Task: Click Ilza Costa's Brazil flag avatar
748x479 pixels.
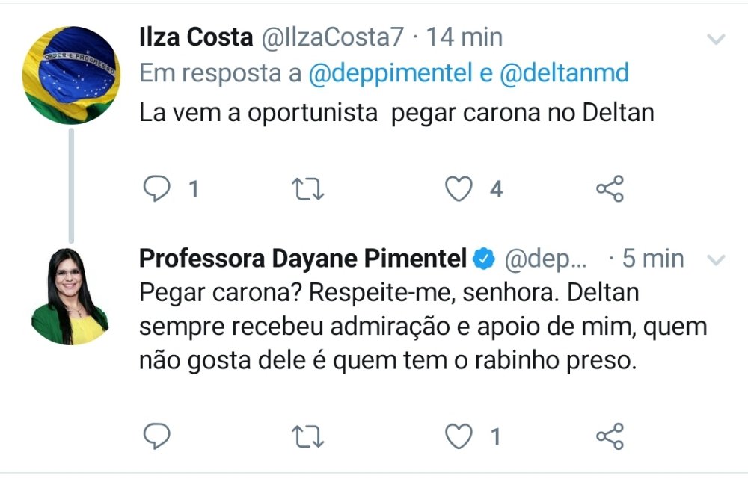Action: (71, 75)
